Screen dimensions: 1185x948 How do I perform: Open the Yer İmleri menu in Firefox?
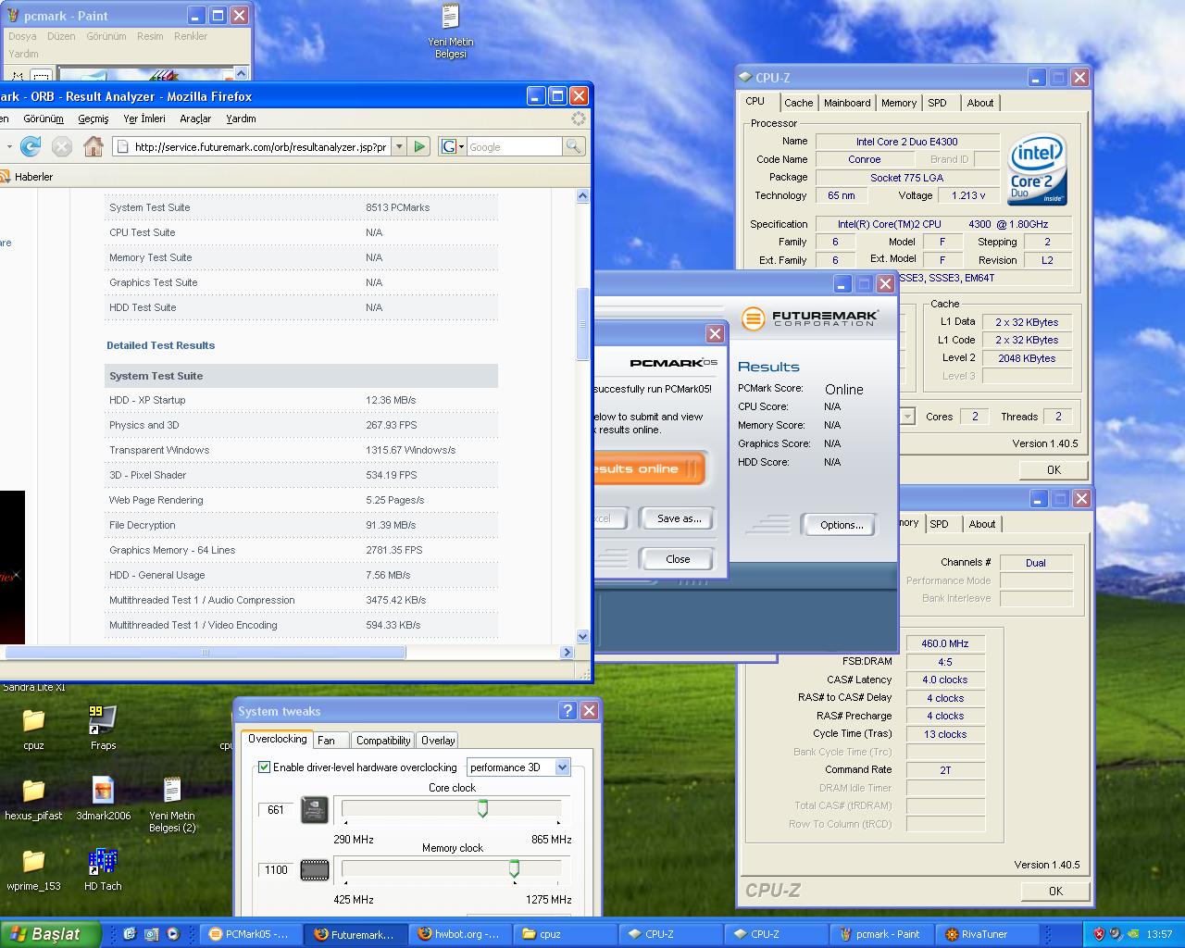[144, 118]
